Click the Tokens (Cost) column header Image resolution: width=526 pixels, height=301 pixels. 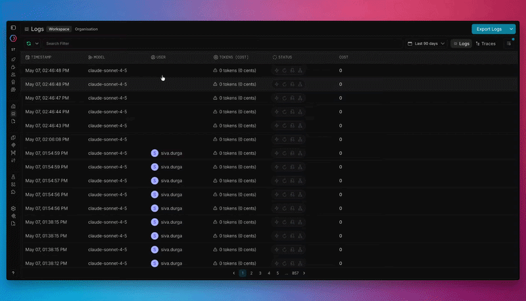pos(231,57)
